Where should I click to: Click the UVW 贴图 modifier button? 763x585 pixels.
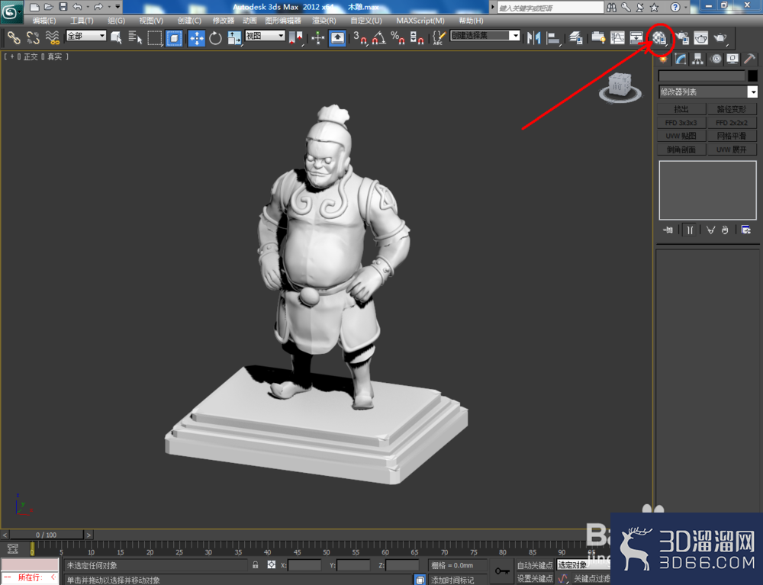(x=681, y=136)
